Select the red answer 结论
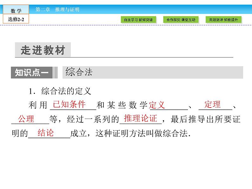Image resolution: width=252 pixels, height=189 pixels. pos(46,133)
